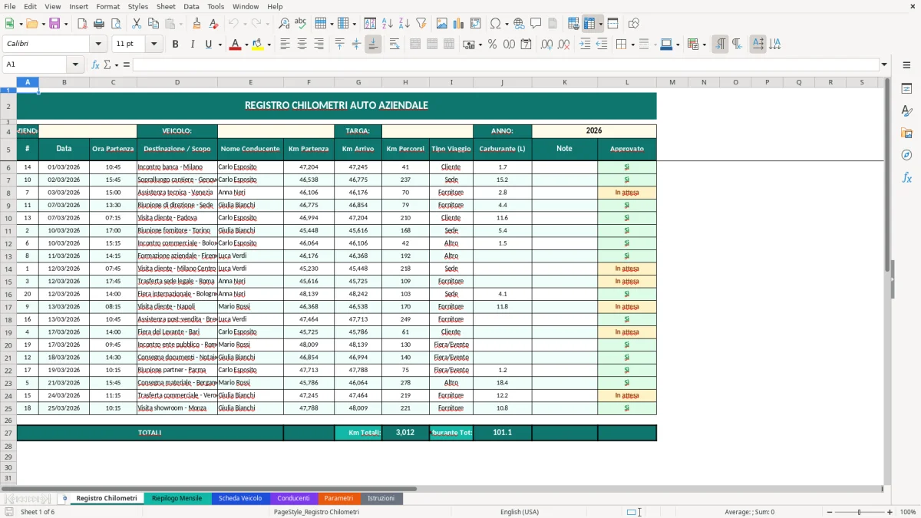
Task: Apply AutoFilter funnel icon
Action: pyautogui.click(x=421, y=24)
